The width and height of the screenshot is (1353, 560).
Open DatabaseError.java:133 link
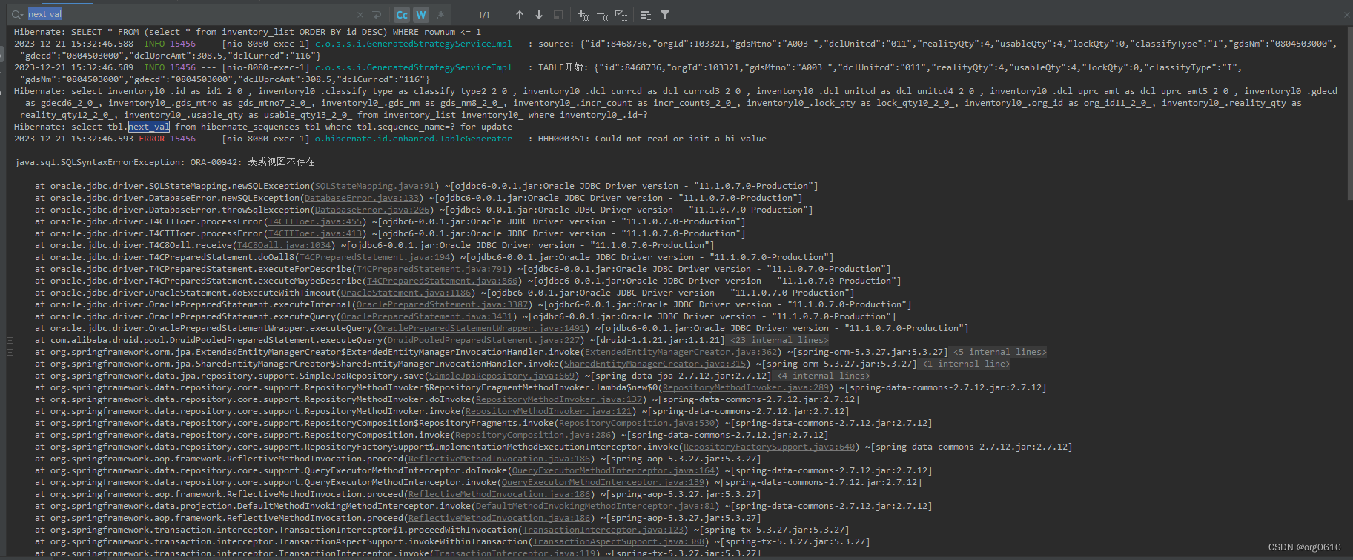362,199
